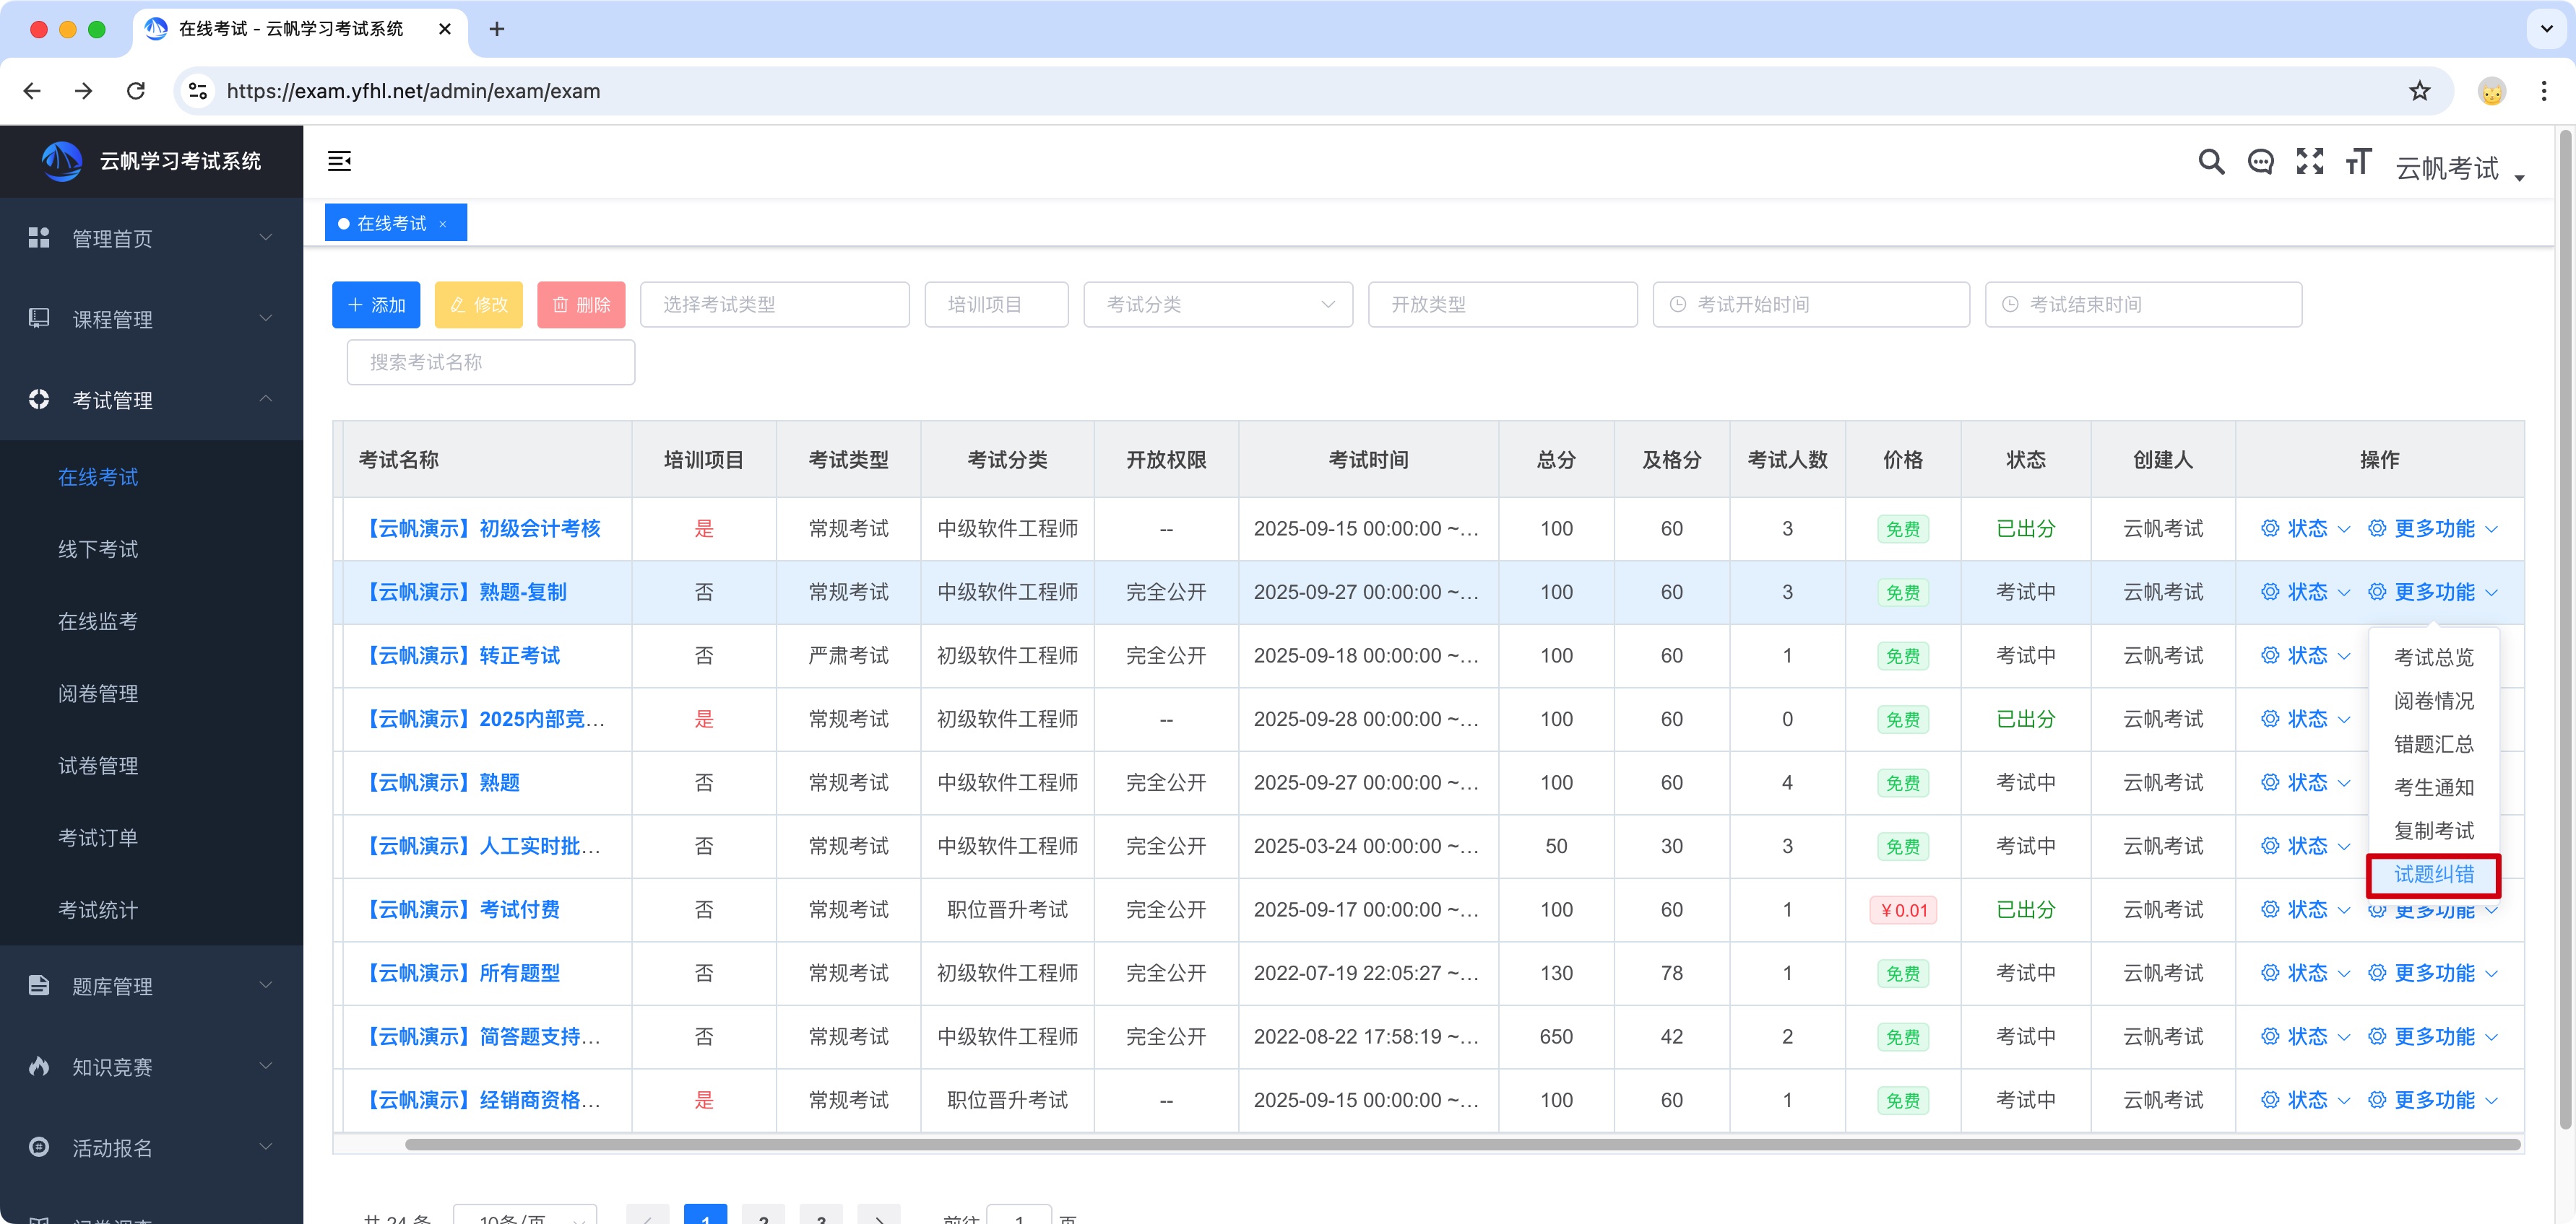Reload the page in browser
2576x1224 pixels.
pos(136,91)
